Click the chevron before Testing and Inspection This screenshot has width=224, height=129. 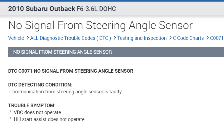click(115, 38)
